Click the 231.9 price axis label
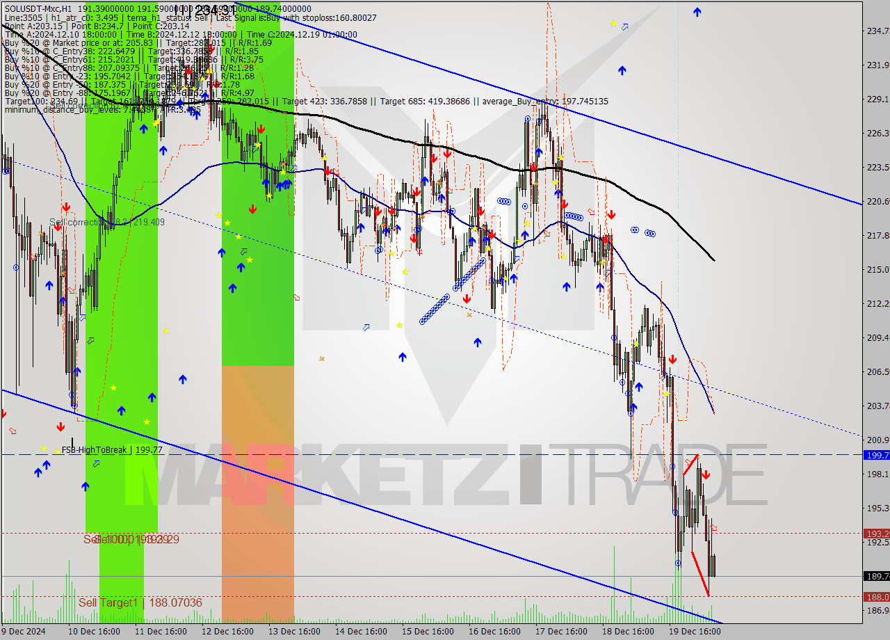The width and height of the screenshot is (890, 640). point(877,65)
